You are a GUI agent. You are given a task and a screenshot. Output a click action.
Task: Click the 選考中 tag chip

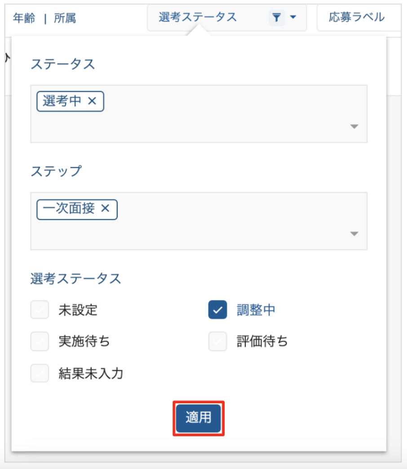pyautogui.click(x=70, y=101)
